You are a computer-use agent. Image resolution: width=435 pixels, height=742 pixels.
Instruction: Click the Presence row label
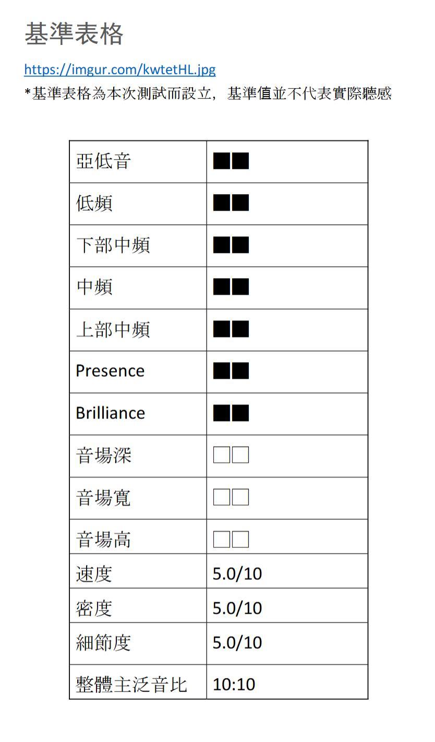110,371
